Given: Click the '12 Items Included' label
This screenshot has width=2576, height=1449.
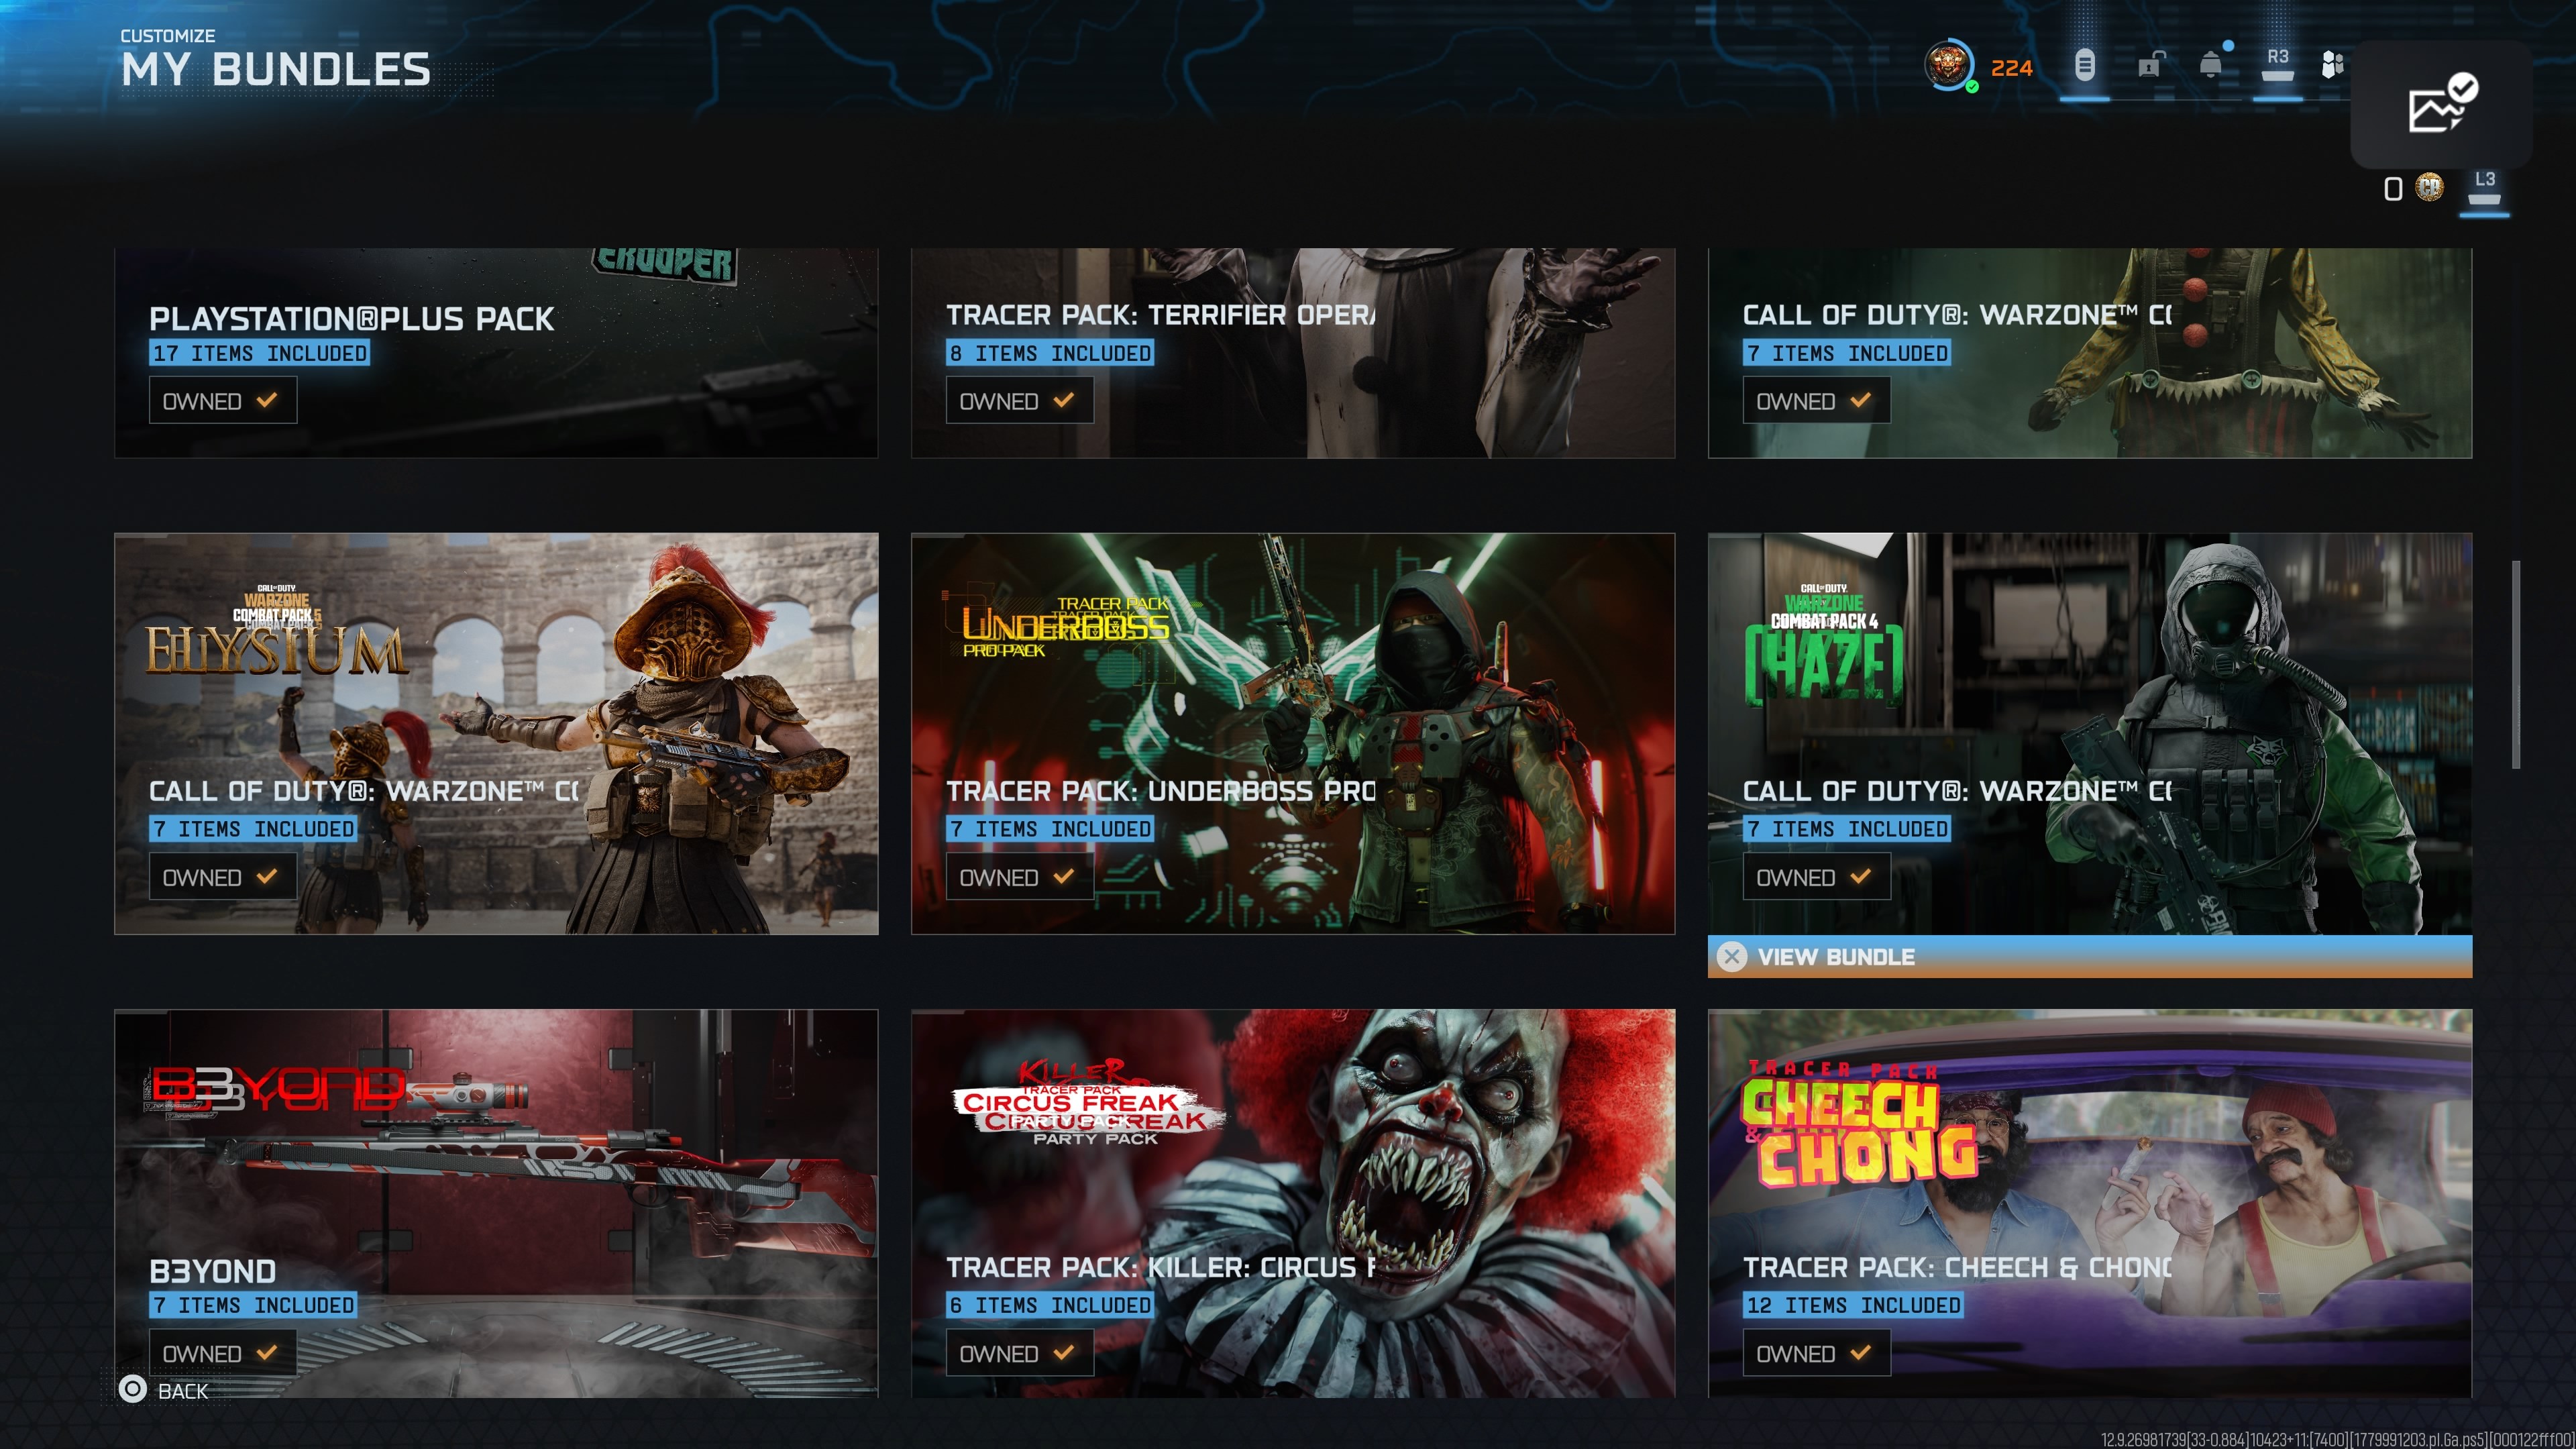Looking at the screenshot, I should click(1853, 1305).
